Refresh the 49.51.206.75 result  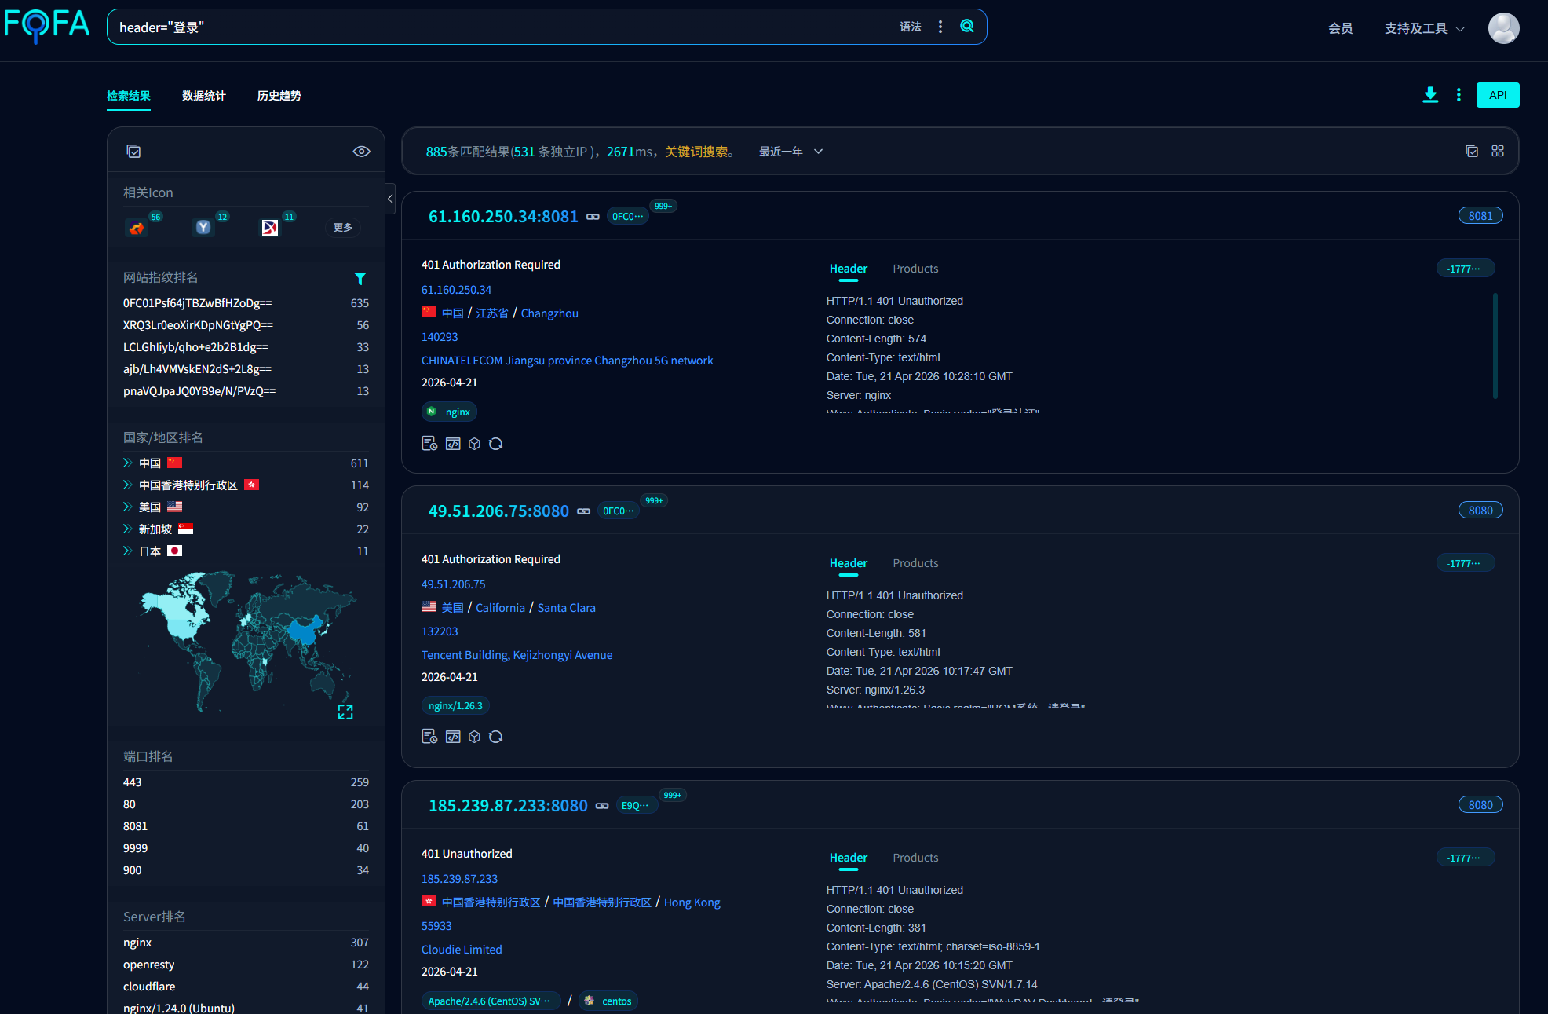pos(495,737)
